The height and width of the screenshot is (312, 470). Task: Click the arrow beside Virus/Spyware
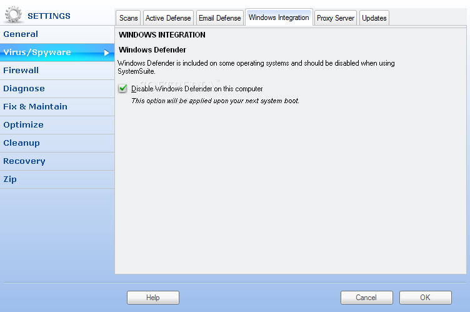pos(106,53)
